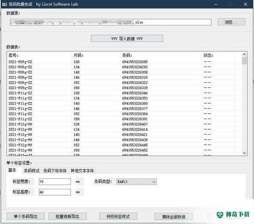Click the 标签宽度 input with 79
This screenshot has width=254, height=224.
[55, 182]
